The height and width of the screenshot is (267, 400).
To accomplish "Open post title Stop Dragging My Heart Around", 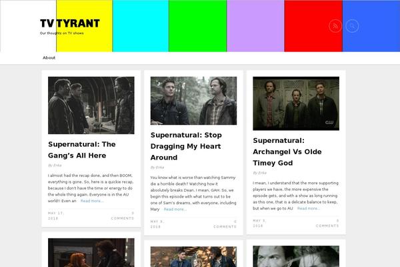I will (x=186, y=146).
